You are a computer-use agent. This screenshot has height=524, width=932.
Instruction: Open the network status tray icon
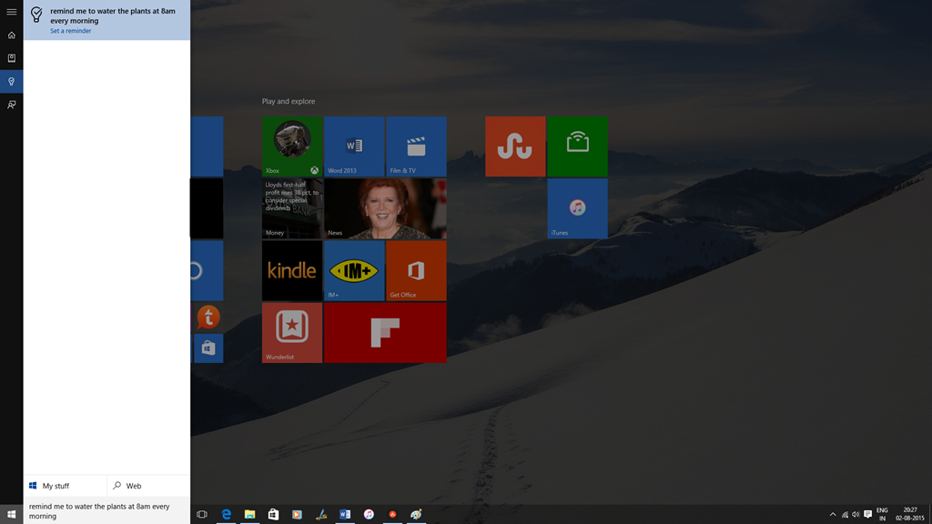pyautogui.click(x=845, y=515)
